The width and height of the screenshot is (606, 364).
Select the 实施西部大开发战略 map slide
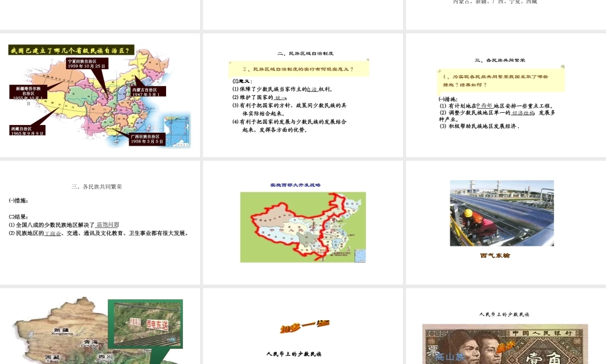pyautogui.click(x=303, y=223)
